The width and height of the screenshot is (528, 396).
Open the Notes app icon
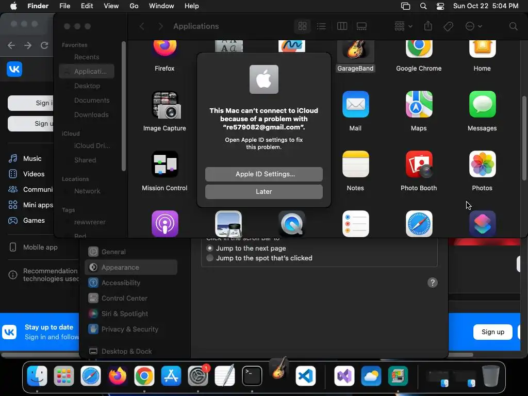point(355,164)
